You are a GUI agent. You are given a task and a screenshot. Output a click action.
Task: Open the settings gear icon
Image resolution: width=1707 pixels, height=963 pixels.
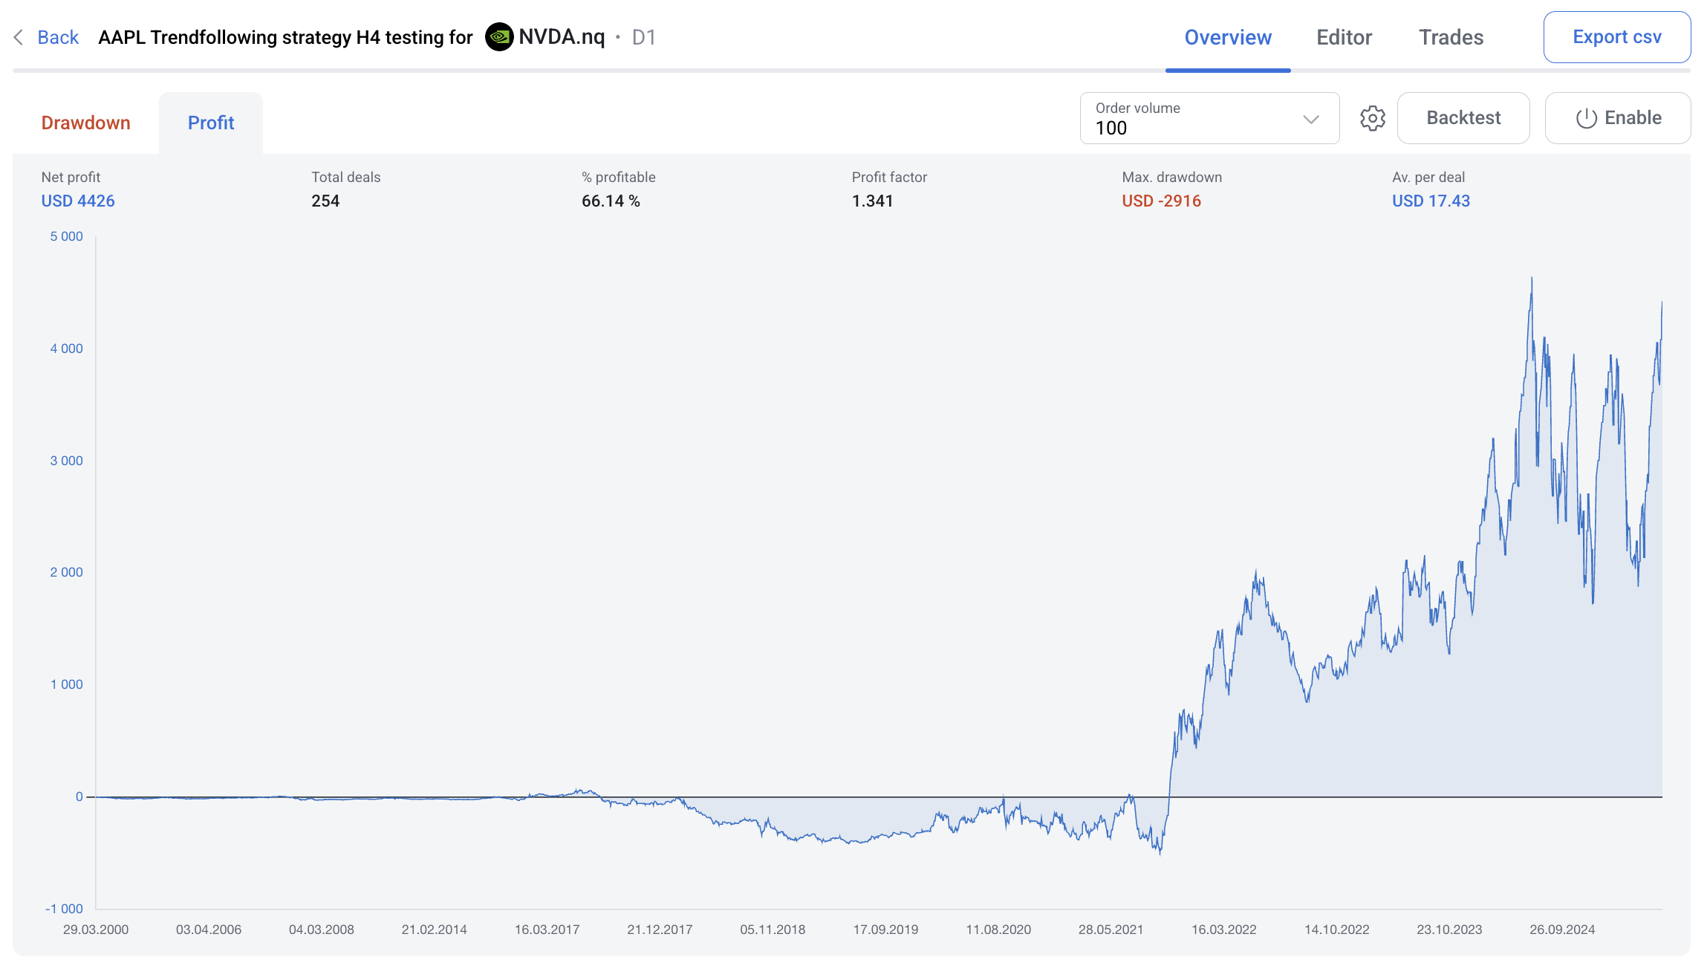click(1372, 118)
